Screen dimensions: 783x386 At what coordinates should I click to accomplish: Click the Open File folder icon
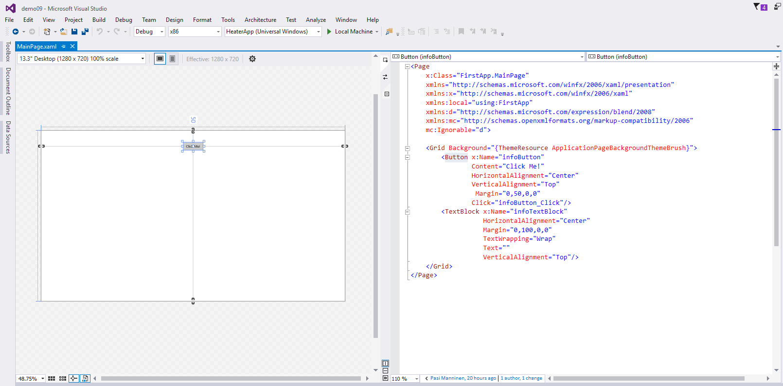pos(63,32)
